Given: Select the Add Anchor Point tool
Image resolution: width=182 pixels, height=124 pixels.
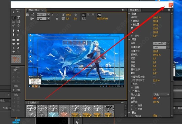Looking at the screenshot, I should coord(14,35).
